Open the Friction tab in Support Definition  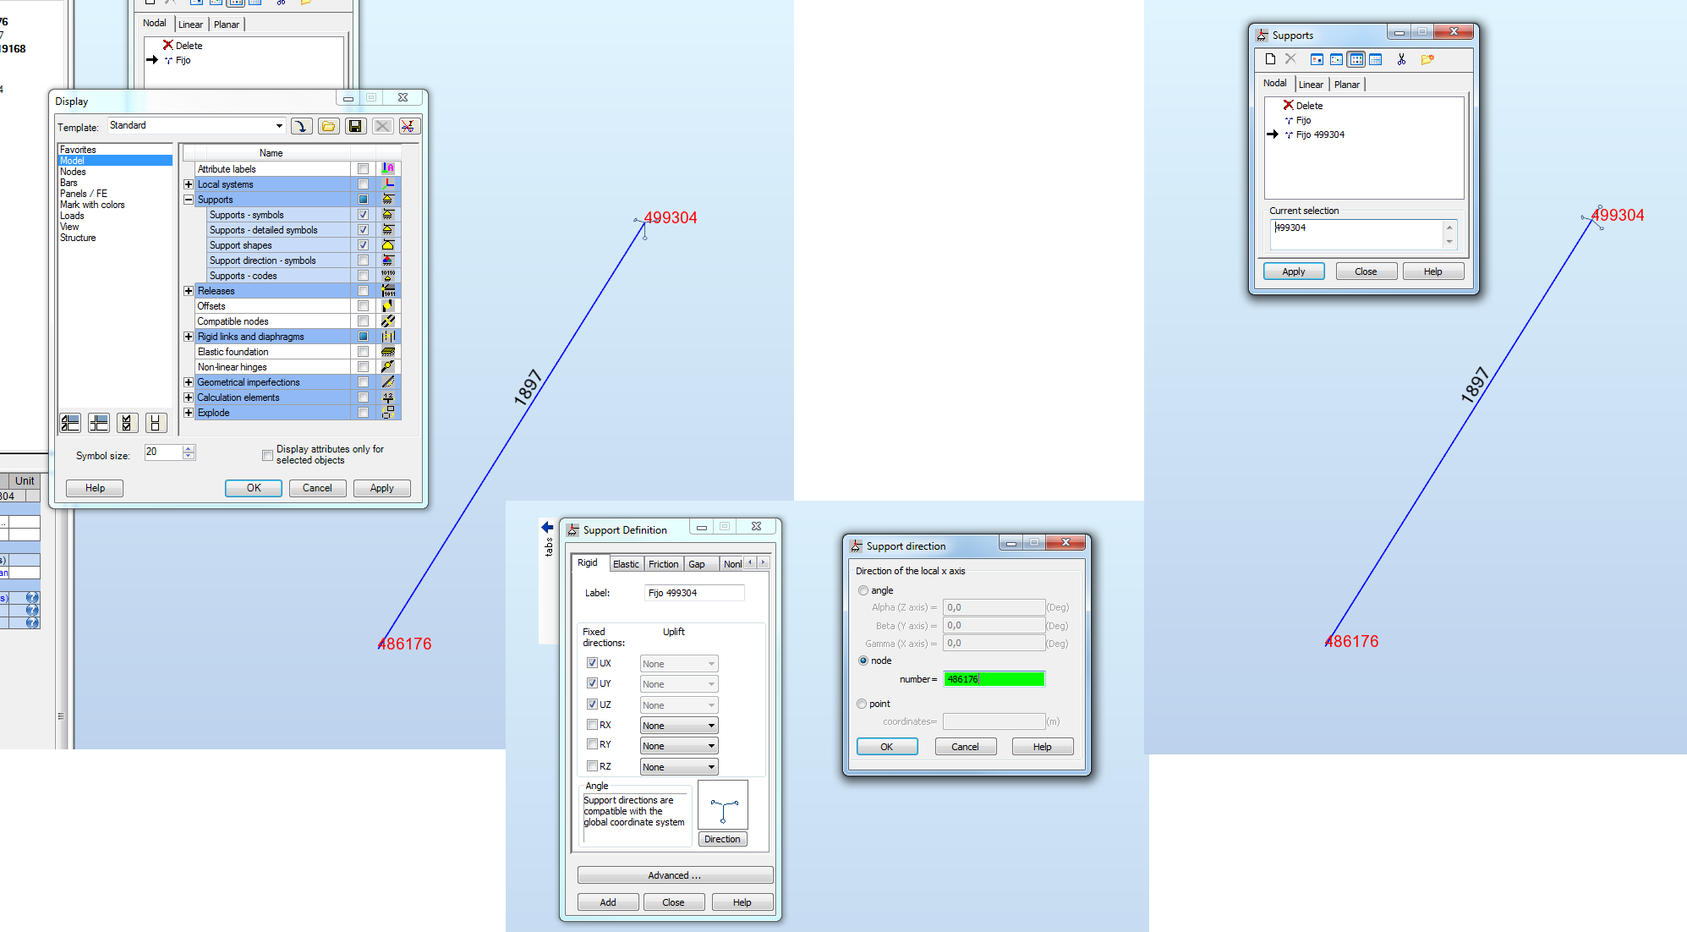pyautogui.click(x=664, y=563)
